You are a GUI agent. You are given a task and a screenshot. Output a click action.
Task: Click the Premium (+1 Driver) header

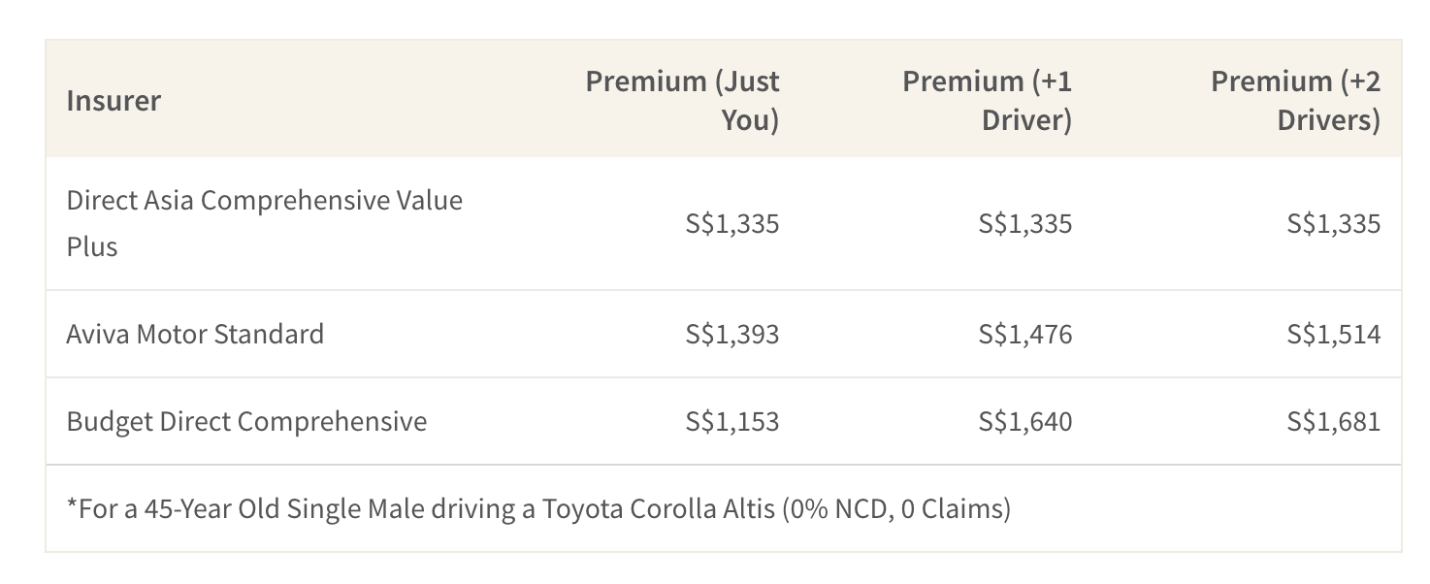(x=987, y=100)
